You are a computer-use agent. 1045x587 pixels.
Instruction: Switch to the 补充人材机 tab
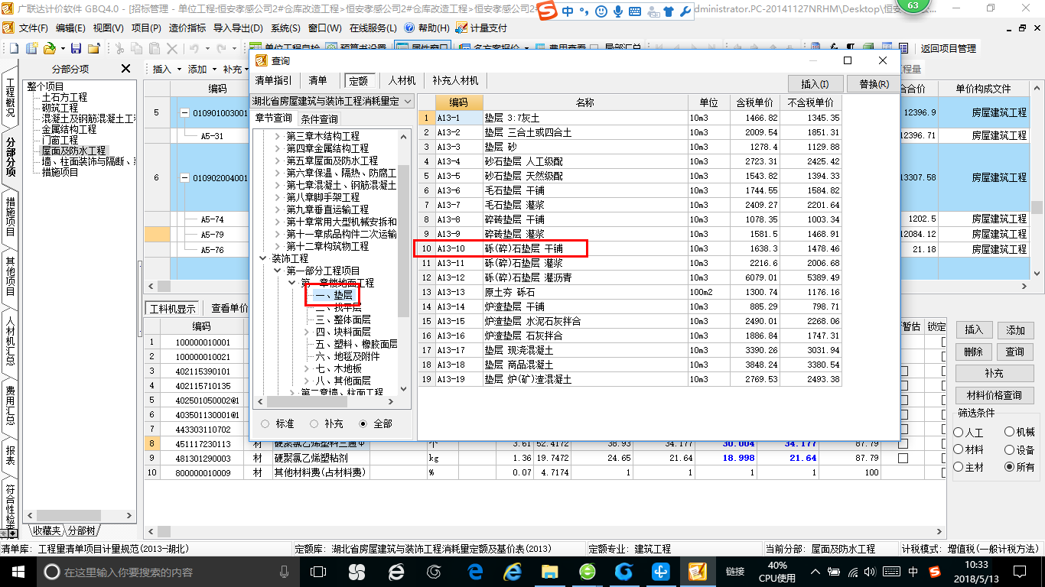455,80
